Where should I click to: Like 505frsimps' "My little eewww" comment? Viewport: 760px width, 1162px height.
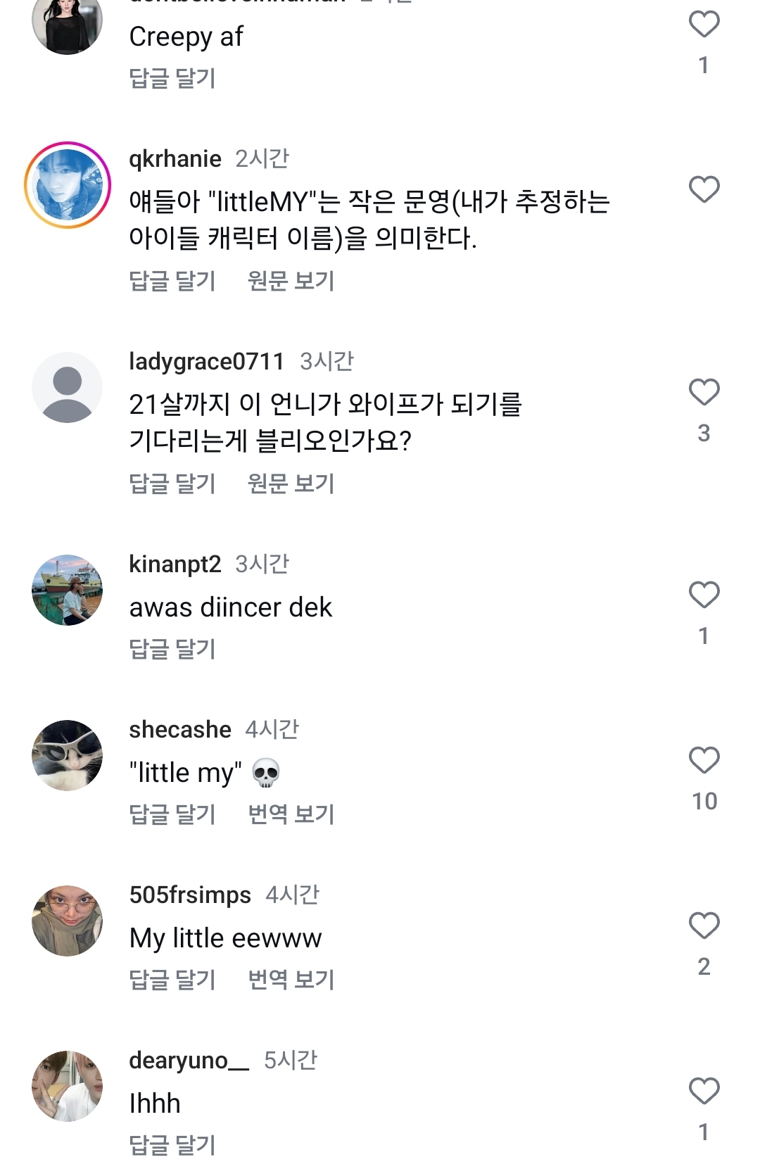704,926
